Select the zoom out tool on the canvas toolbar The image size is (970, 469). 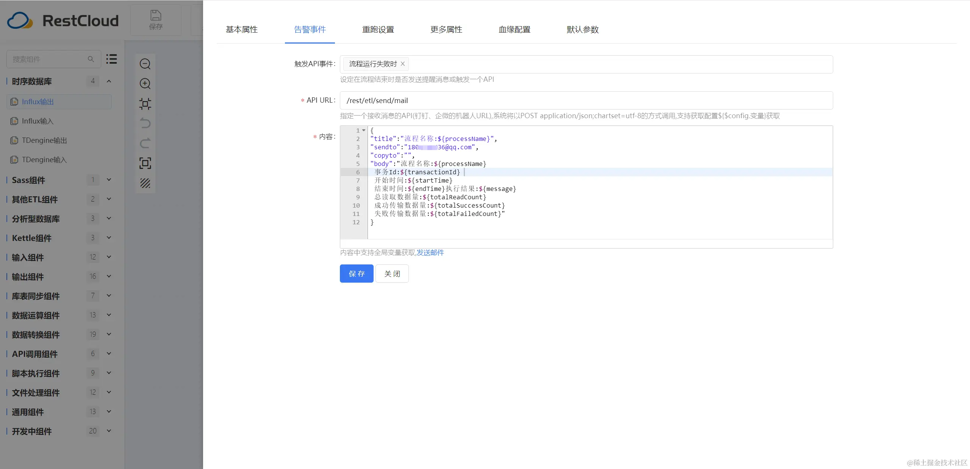pyautogui.click(x=145, y=64)
